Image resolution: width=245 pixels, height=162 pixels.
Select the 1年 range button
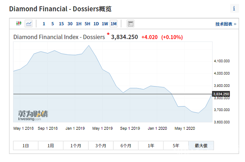point(151,146)
